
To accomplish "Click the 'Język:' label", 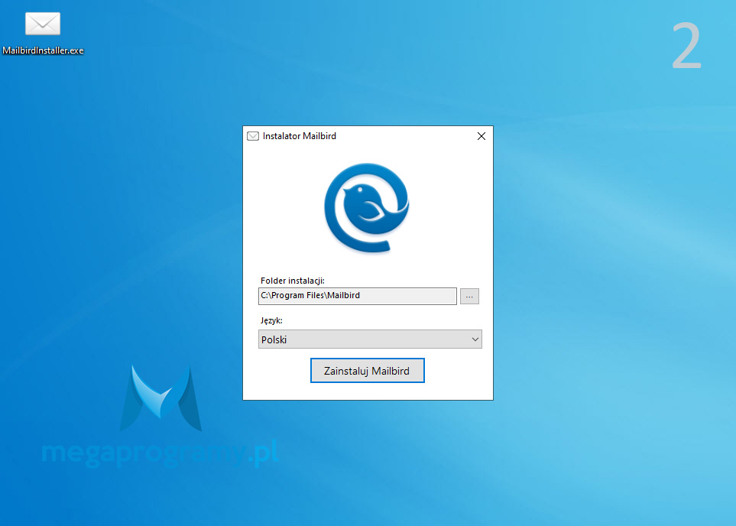I will [x=271, y=321].
